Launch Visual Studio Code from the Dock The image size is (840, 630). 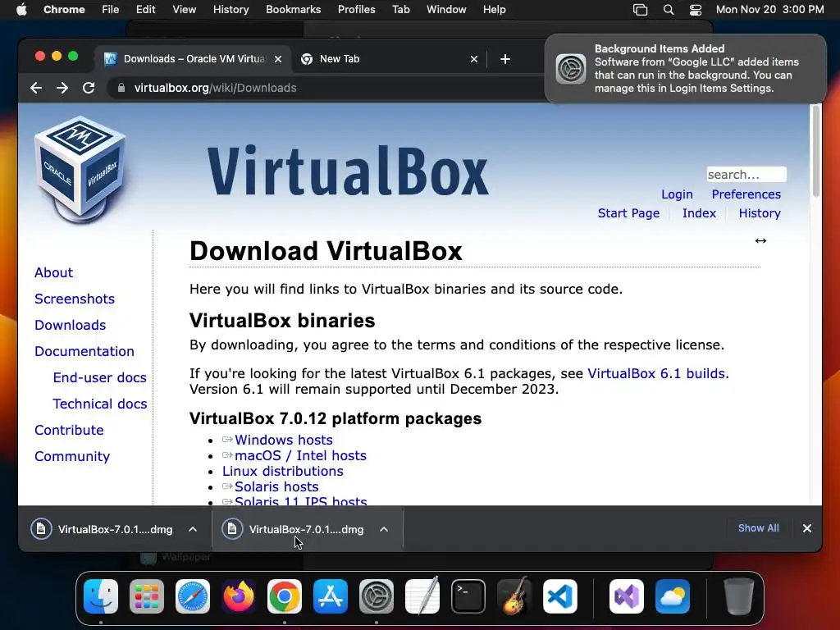click(560, 596)
